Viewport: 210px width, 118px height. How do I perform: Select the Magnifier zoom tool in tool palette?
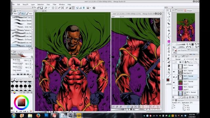point(169,14)
